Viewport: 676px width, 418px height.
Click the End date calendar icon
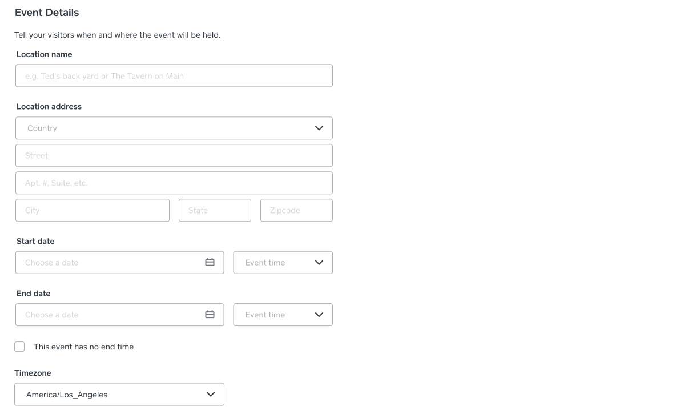pos(210,315)
